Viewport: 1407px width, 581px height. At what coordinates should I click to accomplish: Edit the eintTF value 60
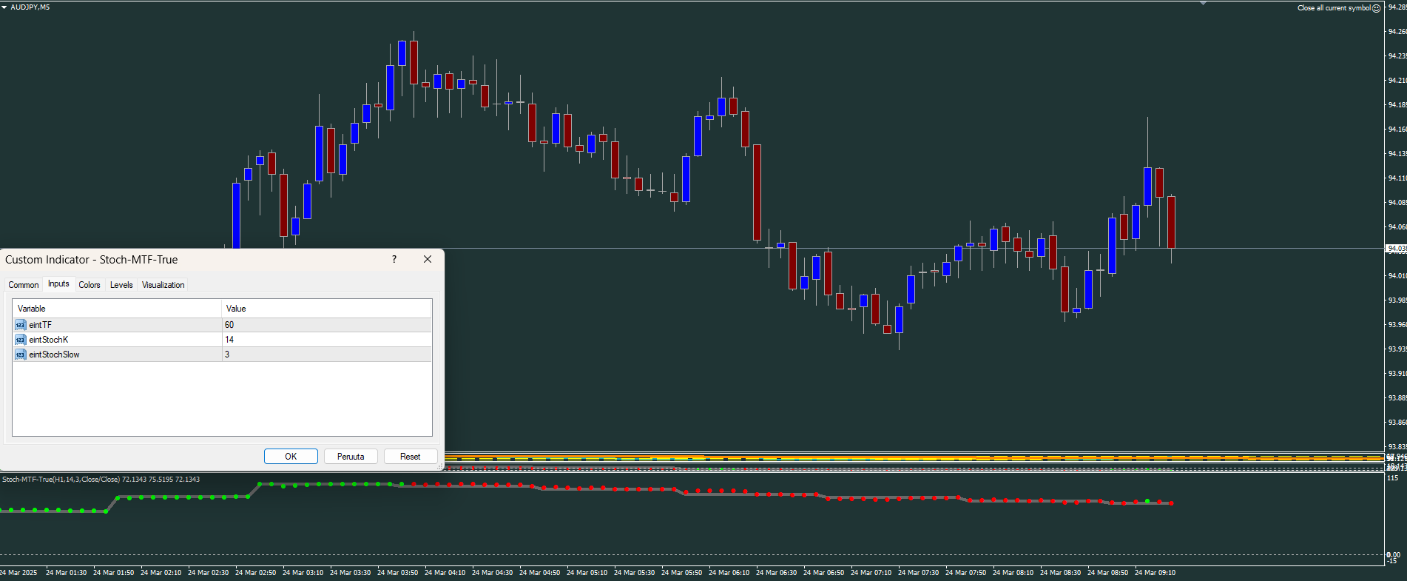point(326,325)
